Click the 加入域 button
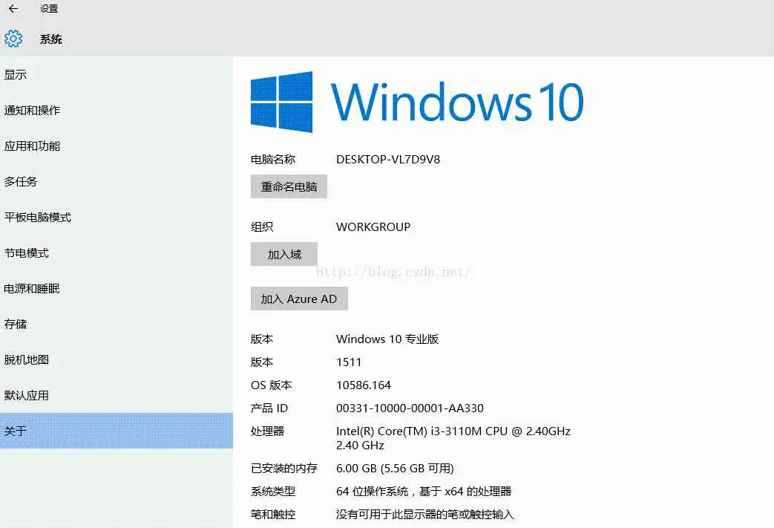This screenshot has width=774, height=528. coord(284,254)
